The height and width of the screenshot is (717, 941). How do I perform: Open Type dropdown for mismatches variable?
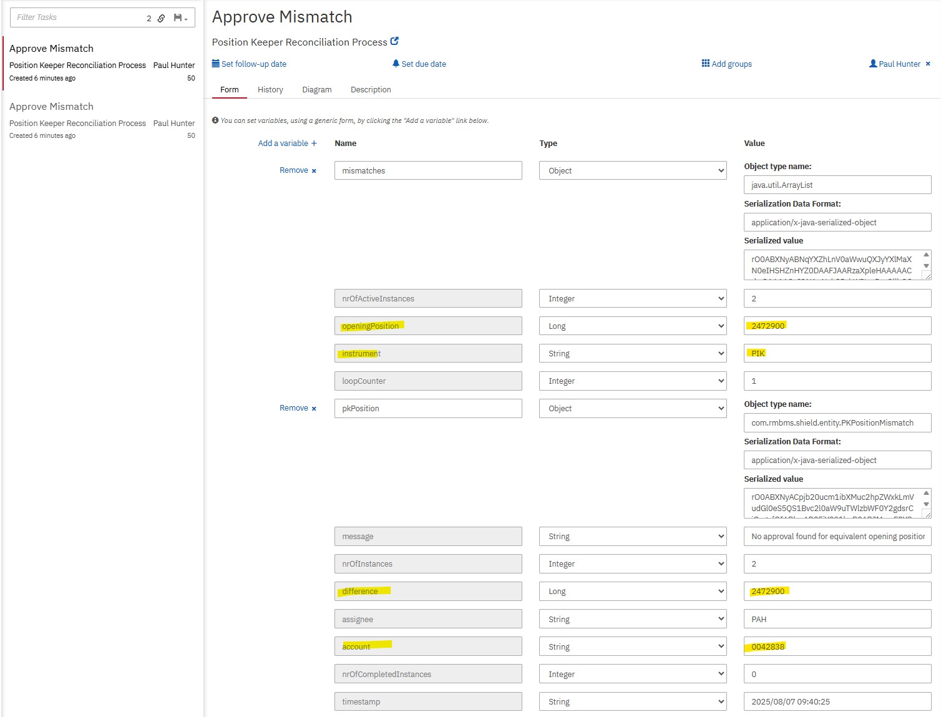coord(633,170)
